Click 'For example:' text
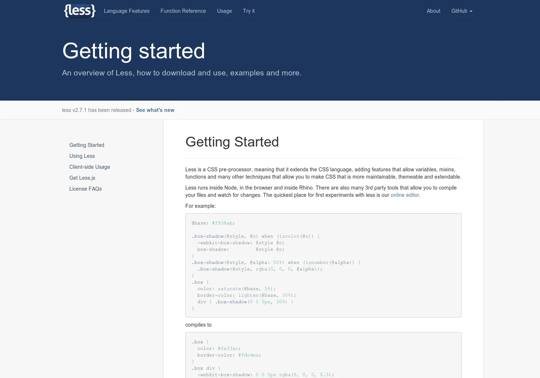 [x=201, y=206]
